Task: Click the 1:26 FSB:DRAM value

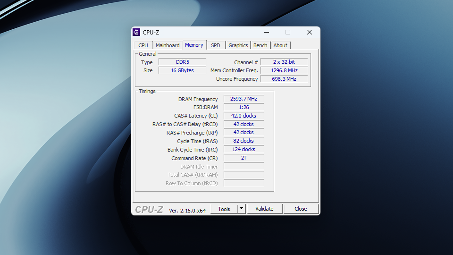Action: (x=243, y=107)
